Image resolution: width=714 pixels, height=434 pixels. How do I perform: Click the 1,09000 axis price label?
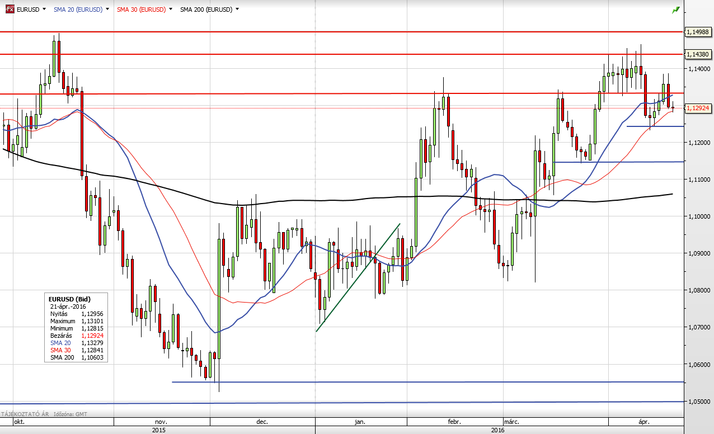698,253
